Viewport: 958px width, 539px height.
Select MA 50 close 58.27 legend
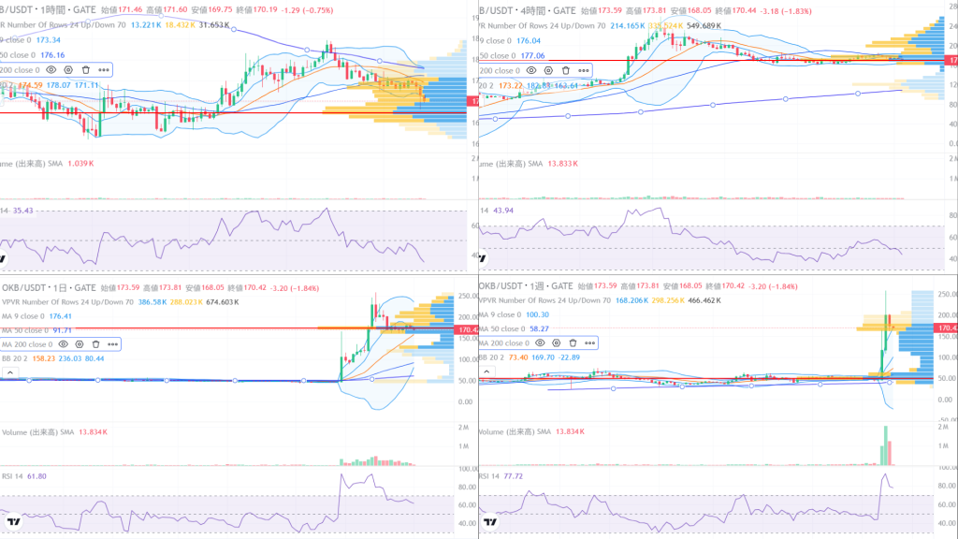tap(514, 328)
